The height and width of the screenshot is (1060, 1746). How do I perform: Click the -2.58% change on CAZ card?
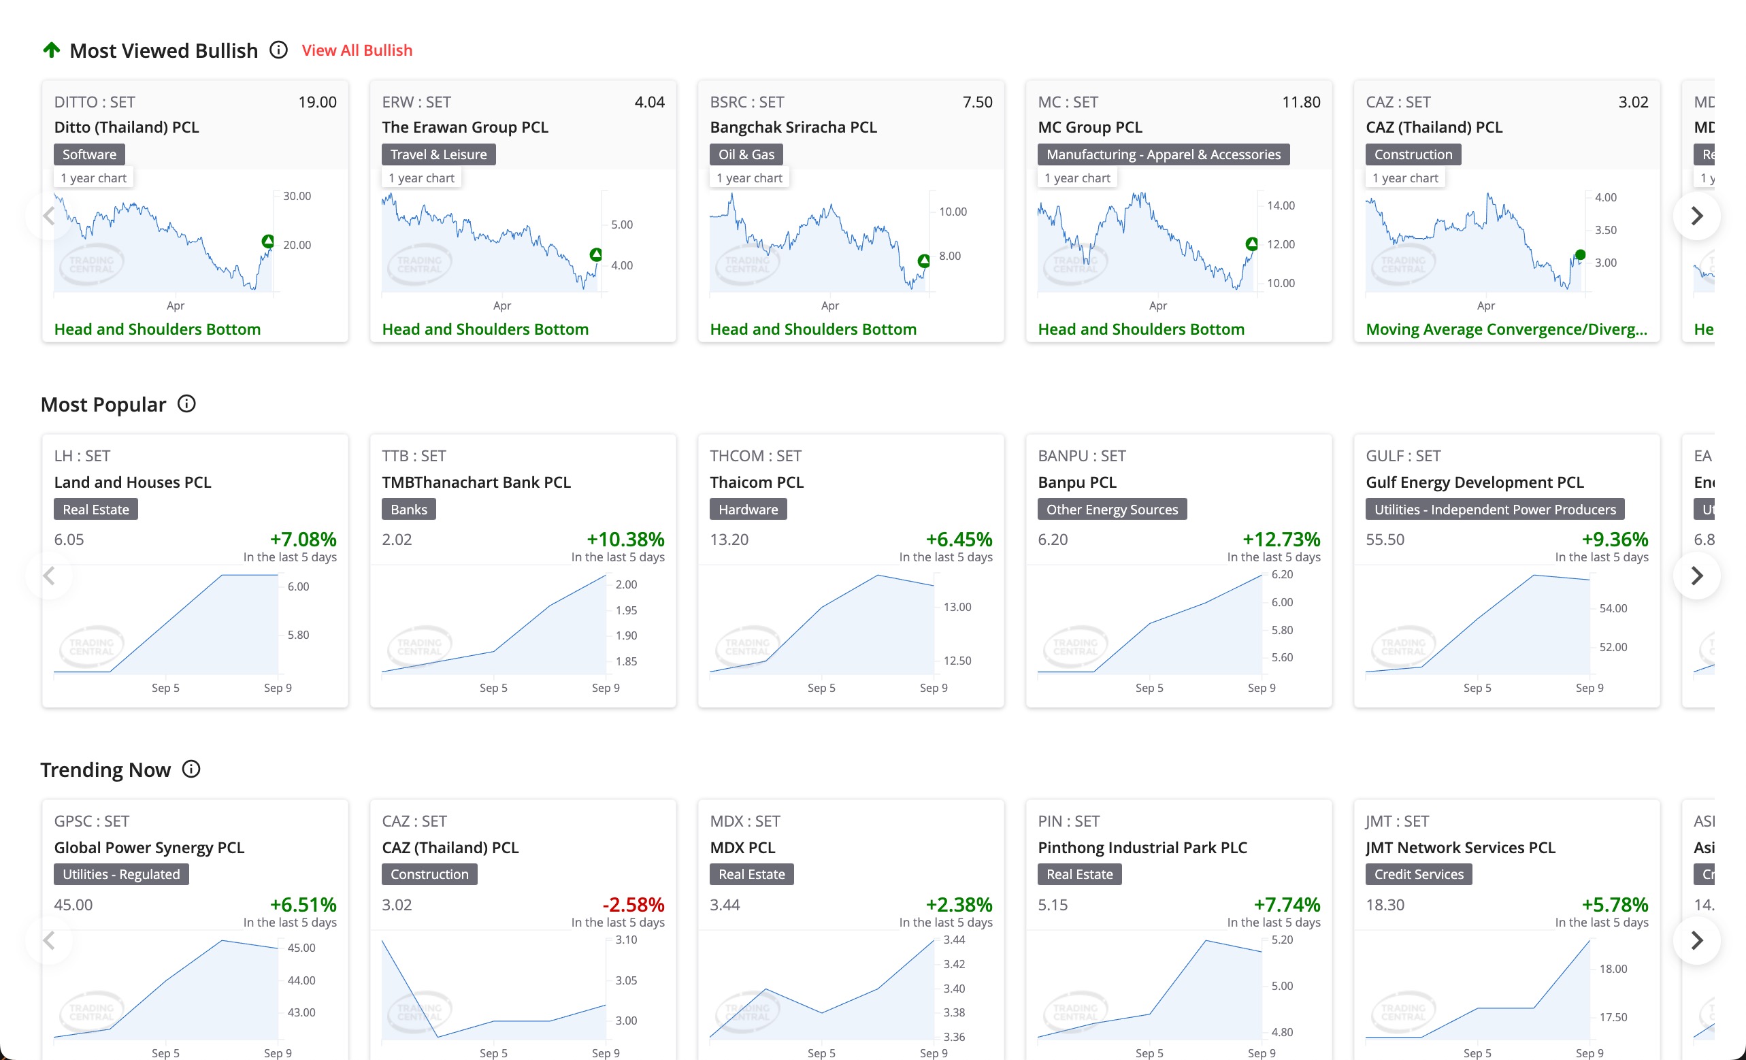[633, 905]
